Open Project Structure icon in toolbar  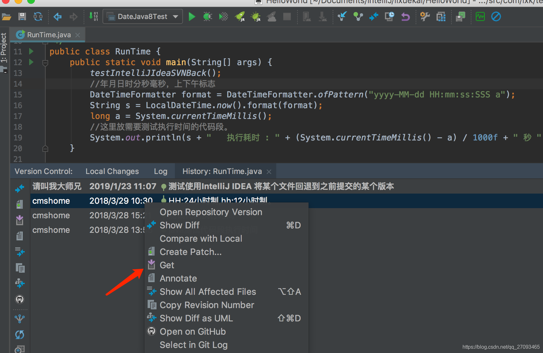(x=441, y=16)
